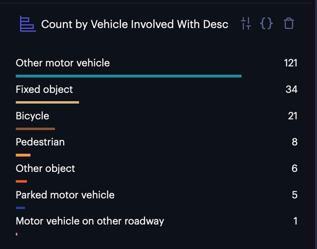
Task: Click the red-orange Other object bar
Action: (21, 181)
